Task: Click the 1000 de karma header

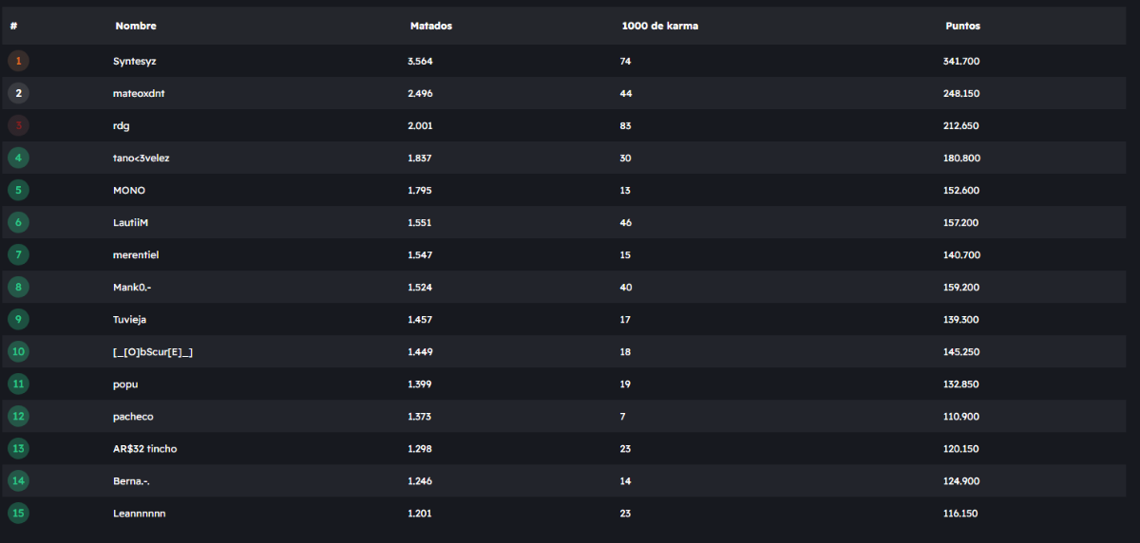Action: [x=659, y=26]
